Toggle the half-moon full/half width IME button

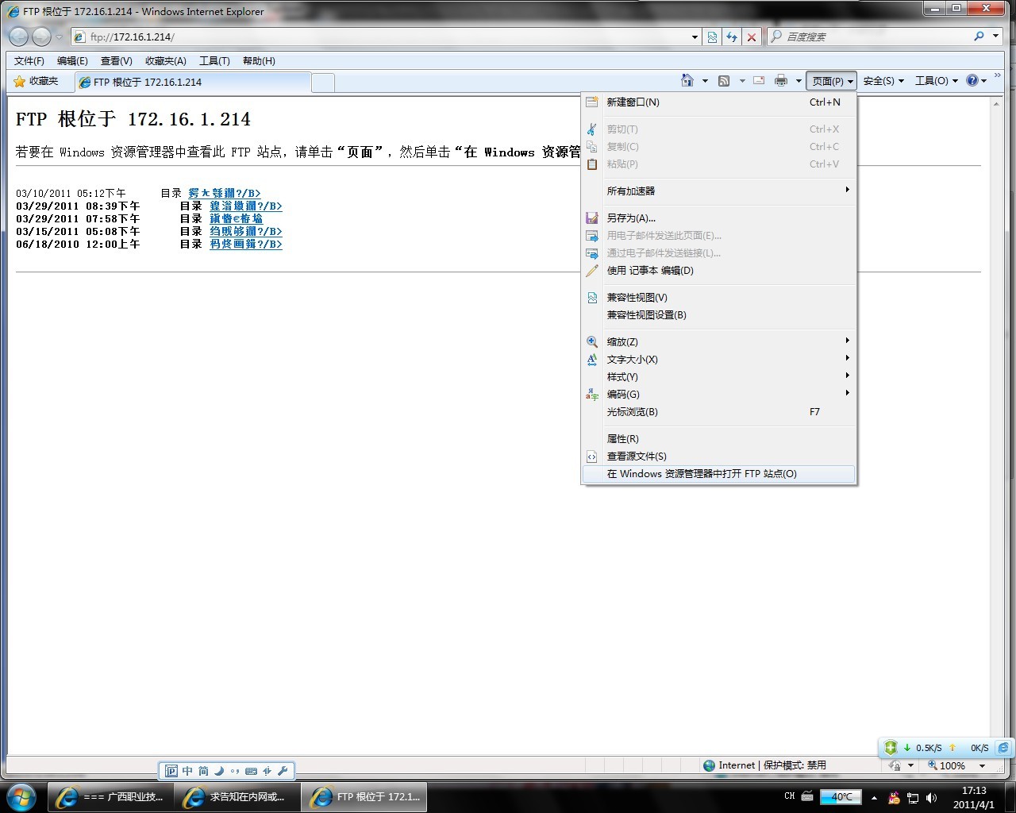pos(219,770)
